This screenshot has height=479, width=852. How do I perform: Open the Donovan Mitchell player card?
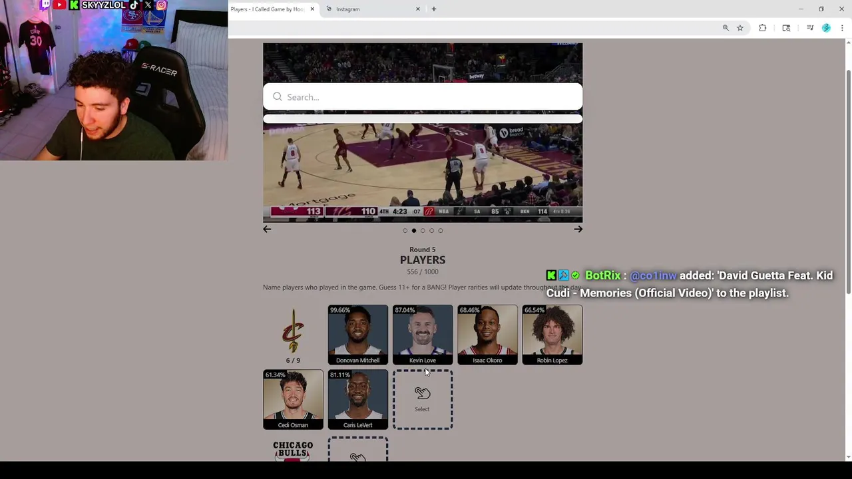pyautogui.click(x=357, y=335)
